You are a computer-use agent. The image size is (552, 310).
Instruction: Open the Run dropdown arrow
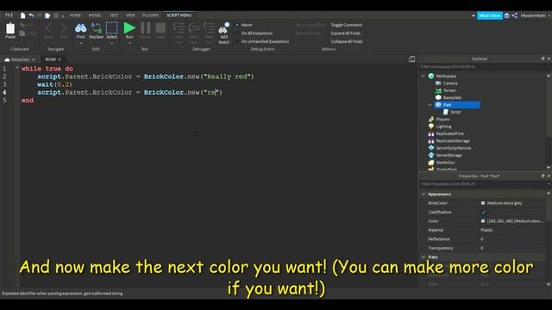pyautogui.click(x=129, y=43)
